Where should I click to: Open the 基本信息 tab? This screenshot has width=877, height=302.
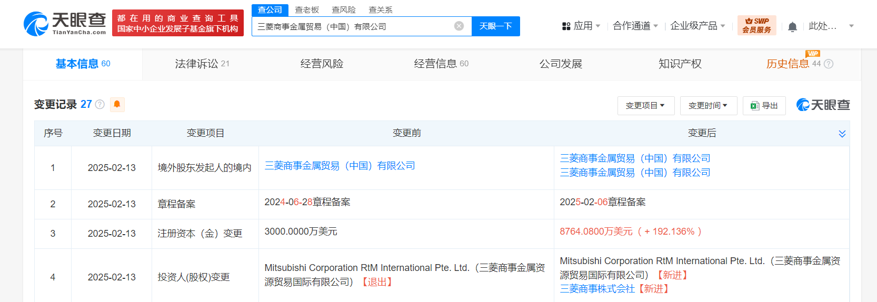(x=83, y=64)
